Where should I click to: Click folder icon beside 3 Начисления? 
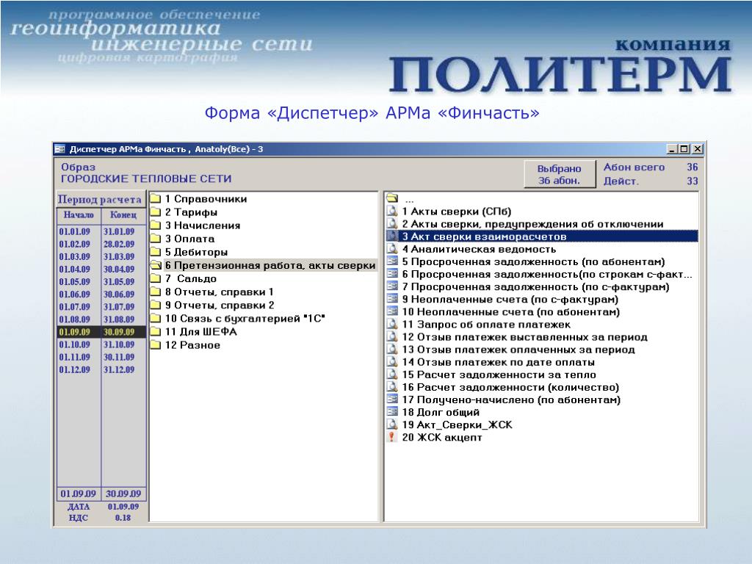[x=156, y=225]
